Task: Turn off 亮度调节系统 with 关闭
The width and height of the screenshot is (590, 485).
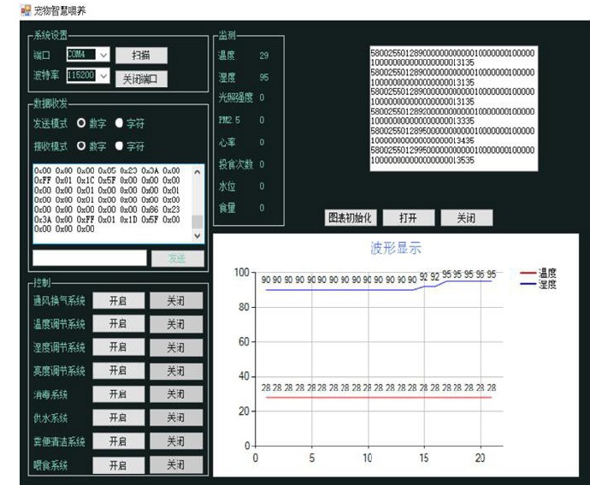Action: click(x=176, y=371)
